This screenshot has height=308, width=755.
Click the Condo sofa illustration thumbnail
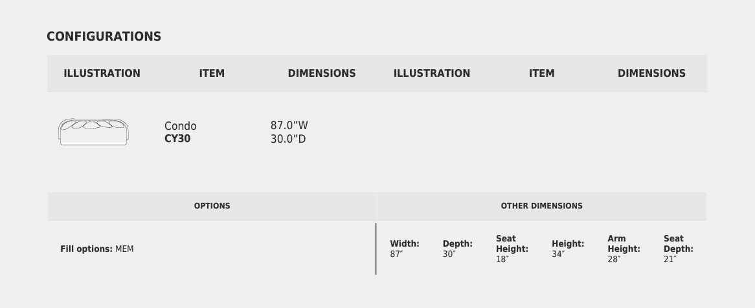pos(93,132)
